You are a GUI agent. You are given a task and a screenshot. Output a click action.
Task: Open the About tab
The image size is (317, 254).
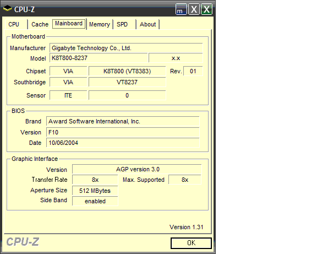click(148, 24)
